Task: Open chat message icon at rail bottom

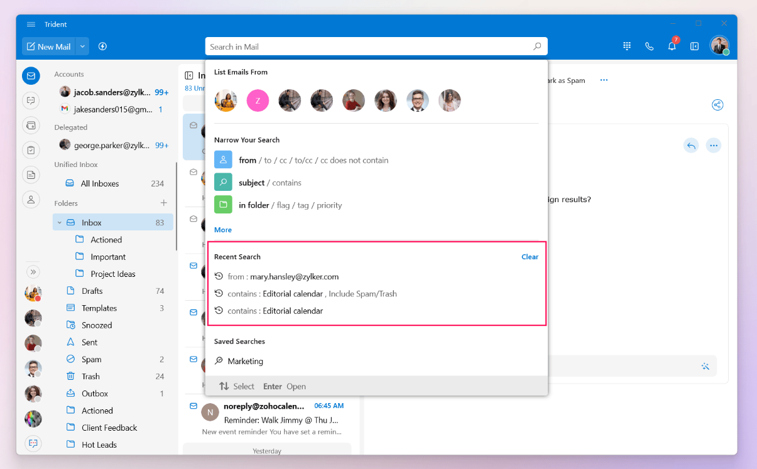Action: click(x=33, y=443)
